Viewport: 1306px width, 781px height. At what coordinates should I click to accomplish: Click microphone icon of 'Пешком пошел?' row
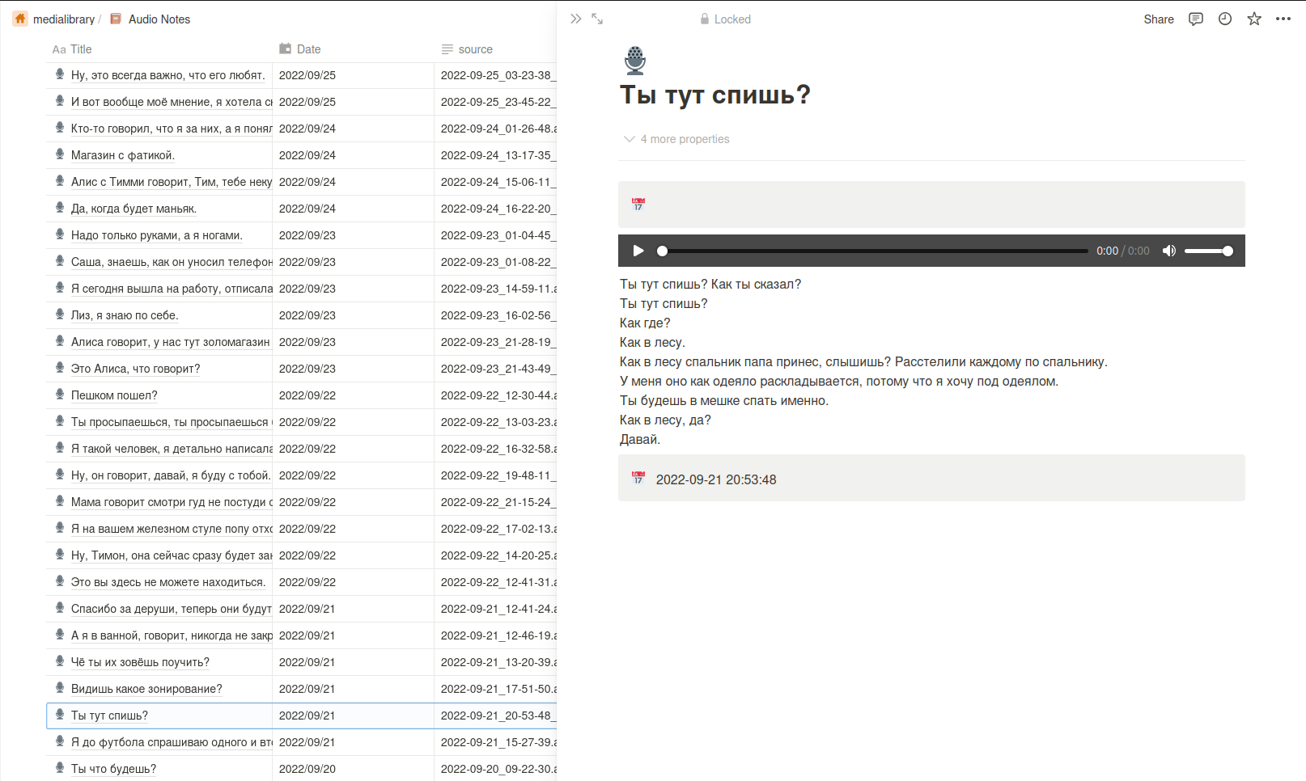60,395
